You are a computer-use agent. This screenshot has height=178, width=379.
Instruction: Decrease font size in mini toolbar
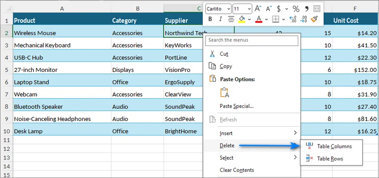269,9
